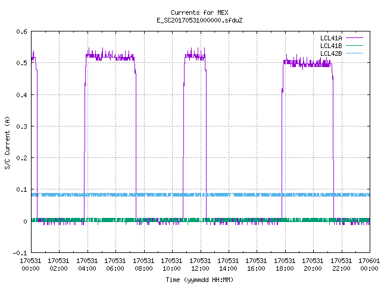This screenshot has width=381, height=285.
Task: Click the x-axis tick '170601 00:00'
Action: pyautogui.click(x=369, y=265)
